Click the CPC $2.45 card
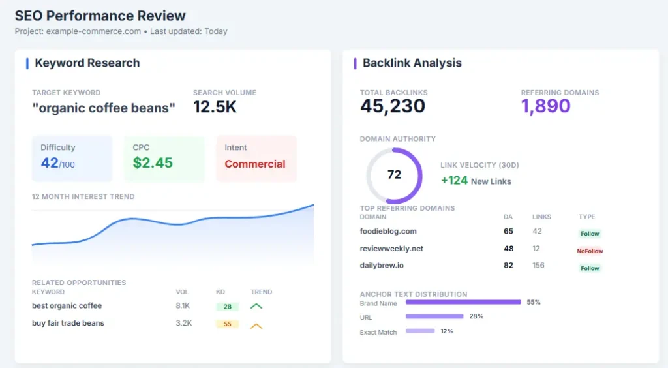668x368 pixels. click(164, 159)
